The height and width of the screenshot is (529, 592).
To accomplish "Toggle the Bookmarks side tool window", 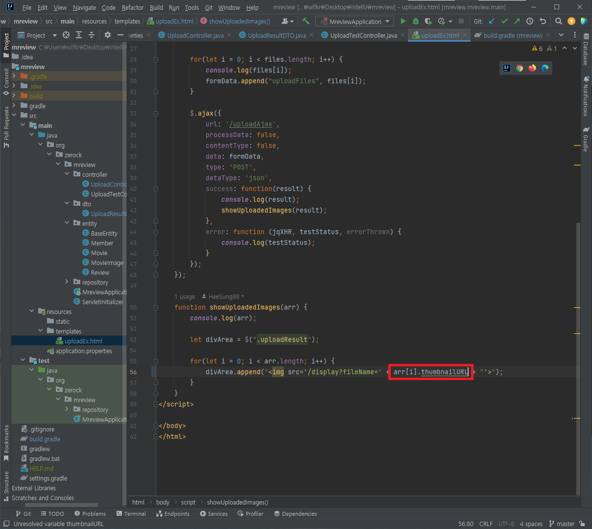I will 6,443.
